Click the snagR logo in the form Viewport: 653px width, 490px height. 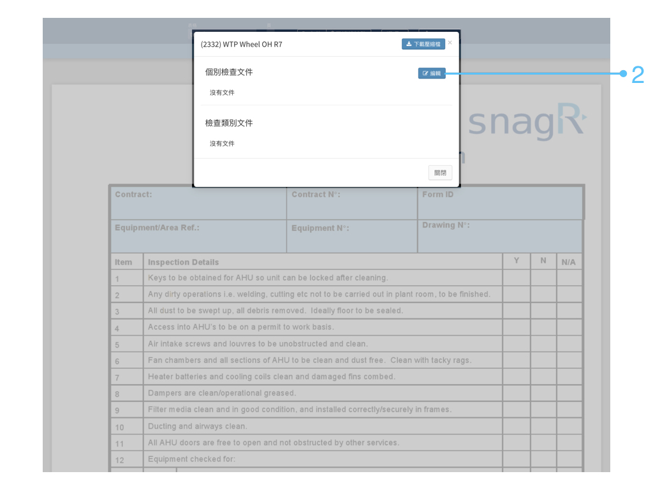527,121
